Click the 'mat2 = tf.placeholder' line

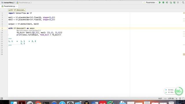coord(32,20)
